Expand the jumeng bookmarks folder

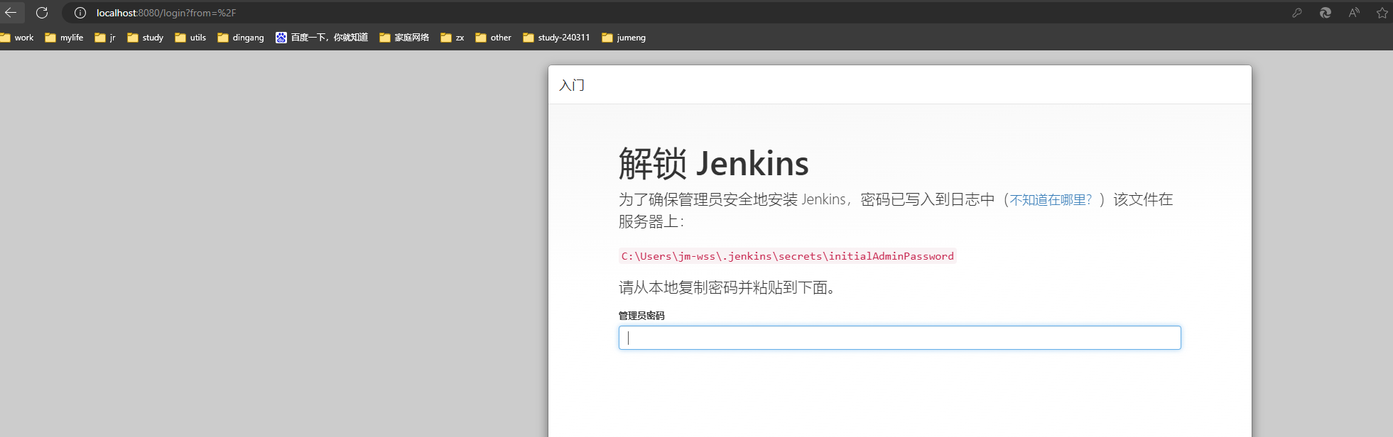pos(624,38)
